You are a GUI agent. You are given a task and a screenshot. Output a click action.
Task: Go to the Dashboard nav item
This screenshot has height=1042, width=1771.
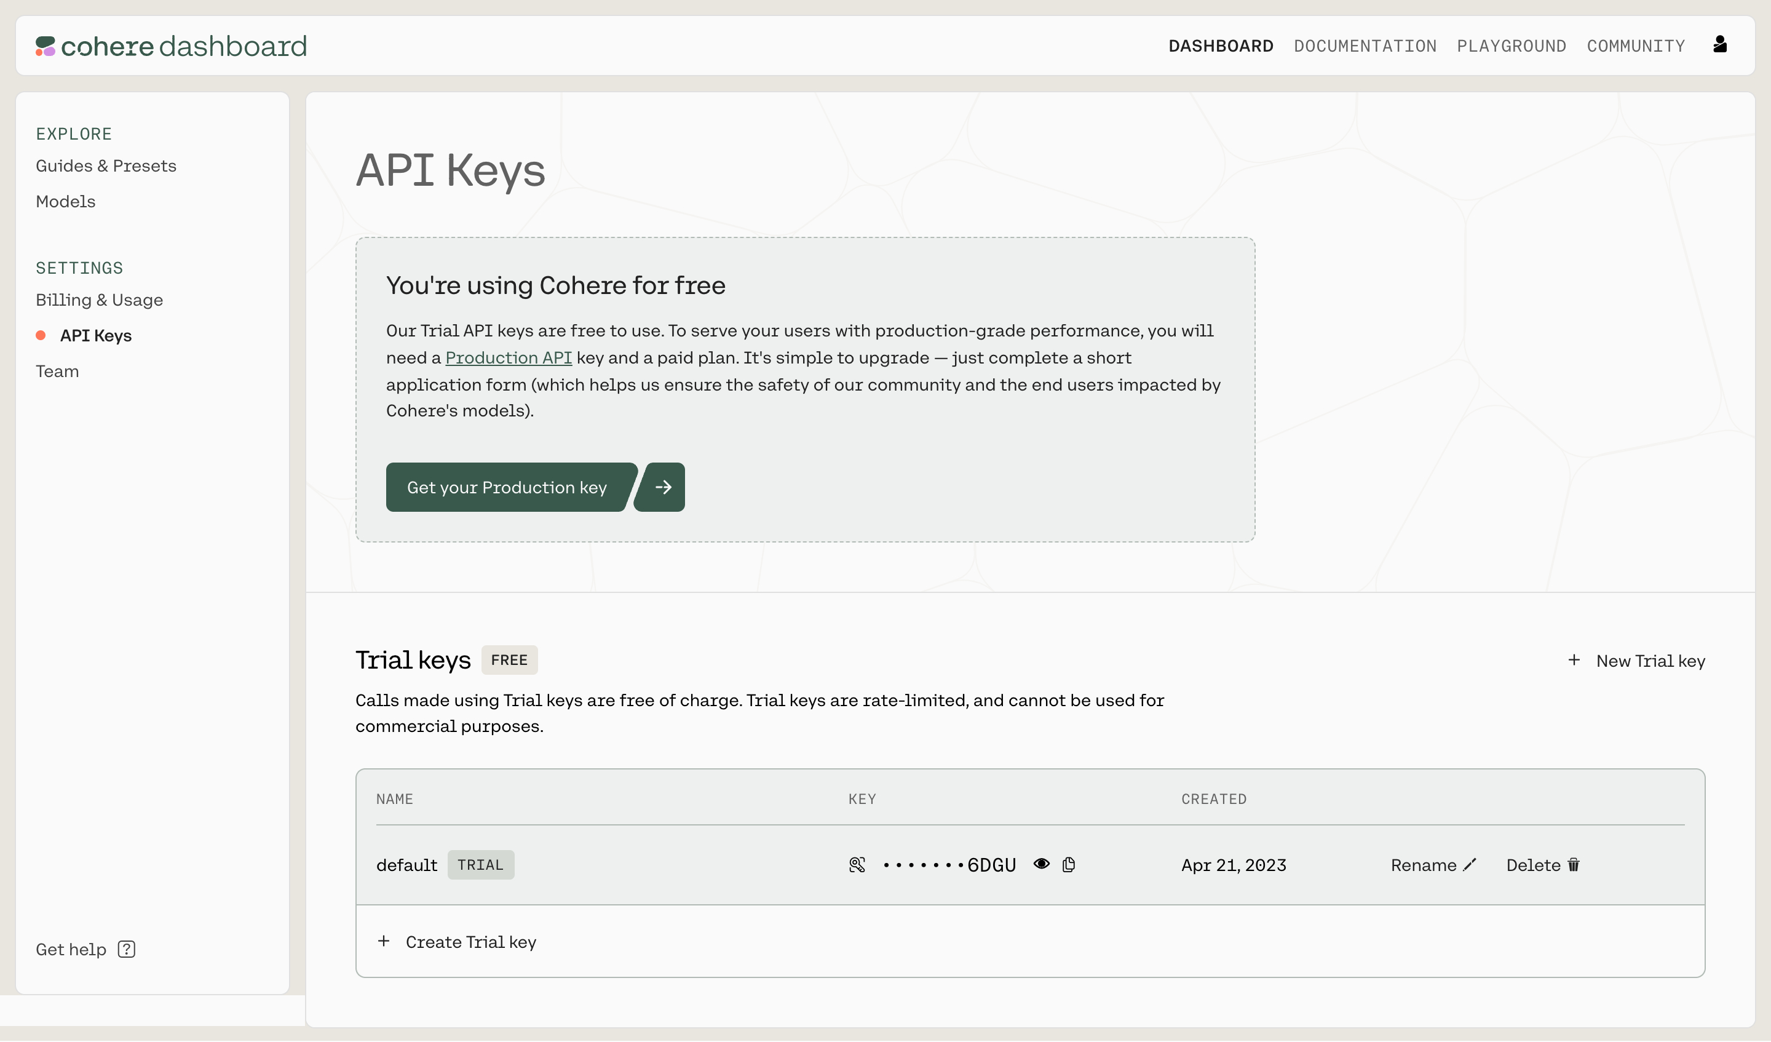tap(1221, 46)
